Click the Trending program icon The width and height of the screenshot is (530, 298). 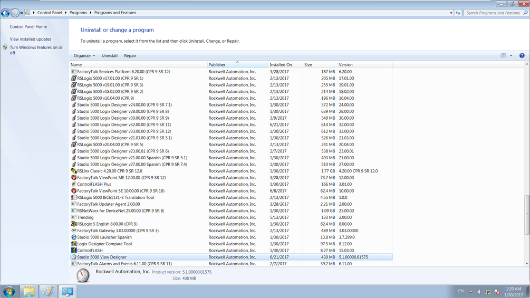(74, 217)
